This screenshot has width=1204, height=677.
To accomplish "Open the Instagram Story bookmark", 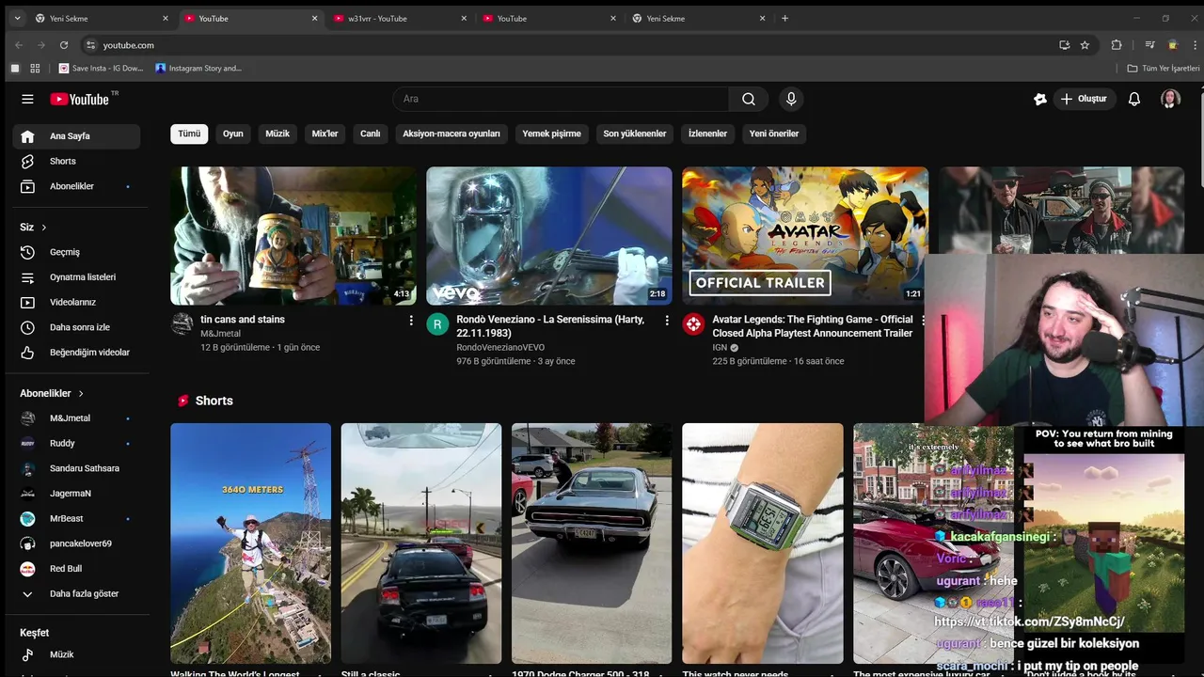I will [x=198, y=69].
